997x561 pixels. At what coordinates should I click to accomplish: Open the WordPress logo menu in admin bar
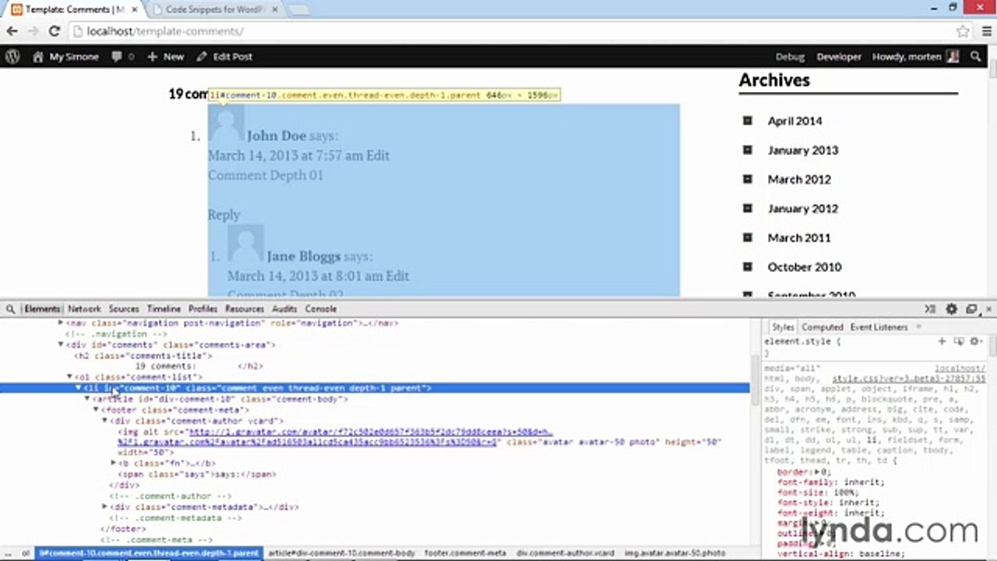point(12,56)
